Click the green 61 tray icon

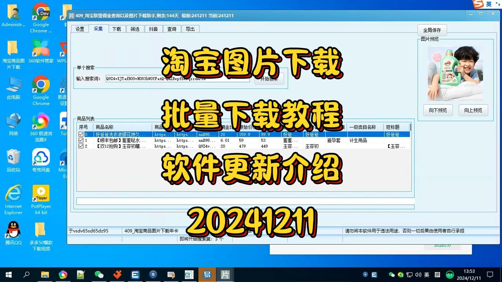pyautogui.click(x=450, y=275)
